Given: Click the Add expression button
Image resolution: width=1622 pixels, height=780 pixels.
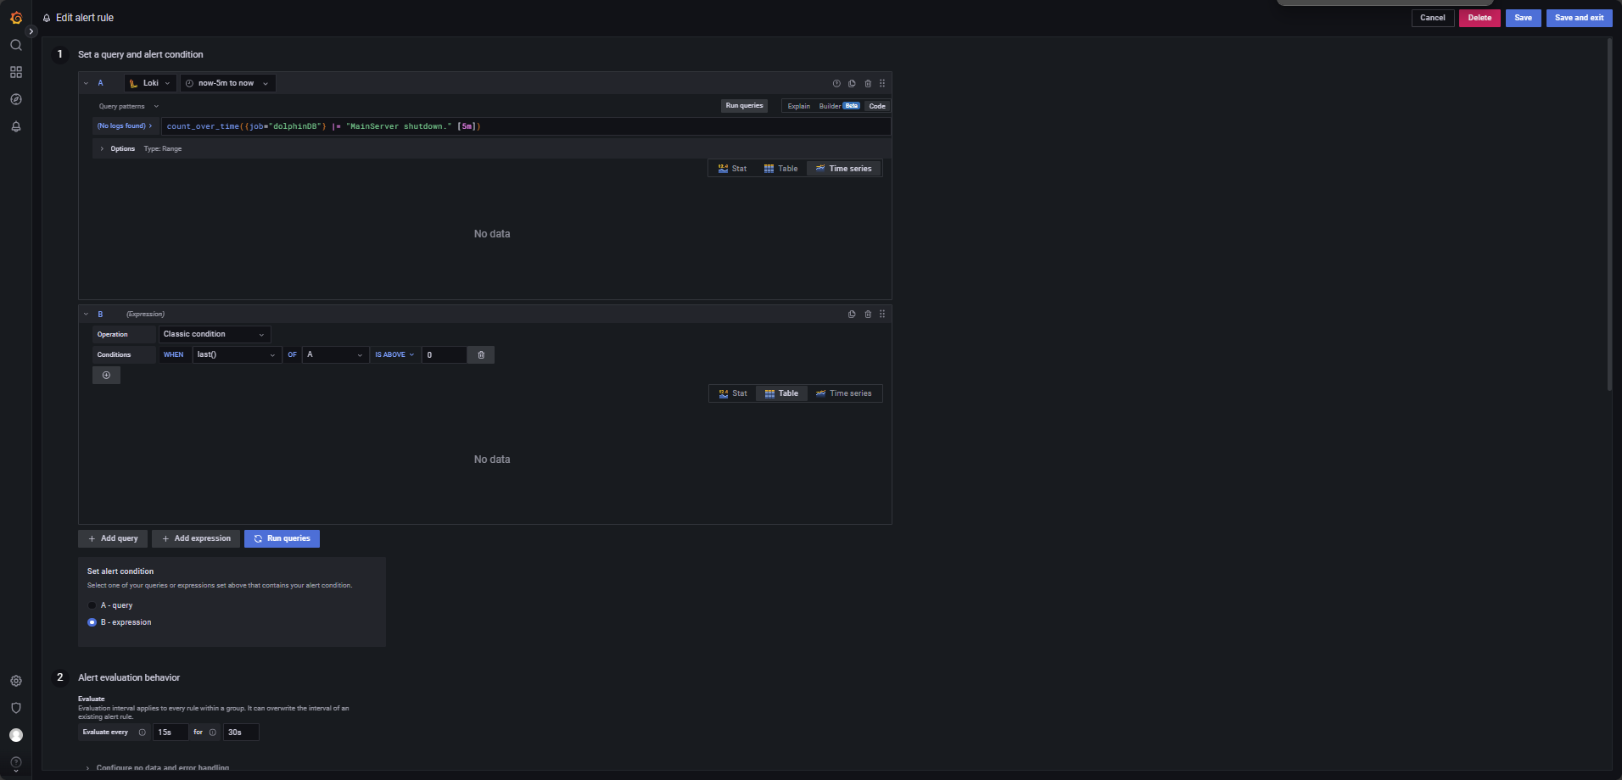Looking at the screenshot, I should [196, 538].
